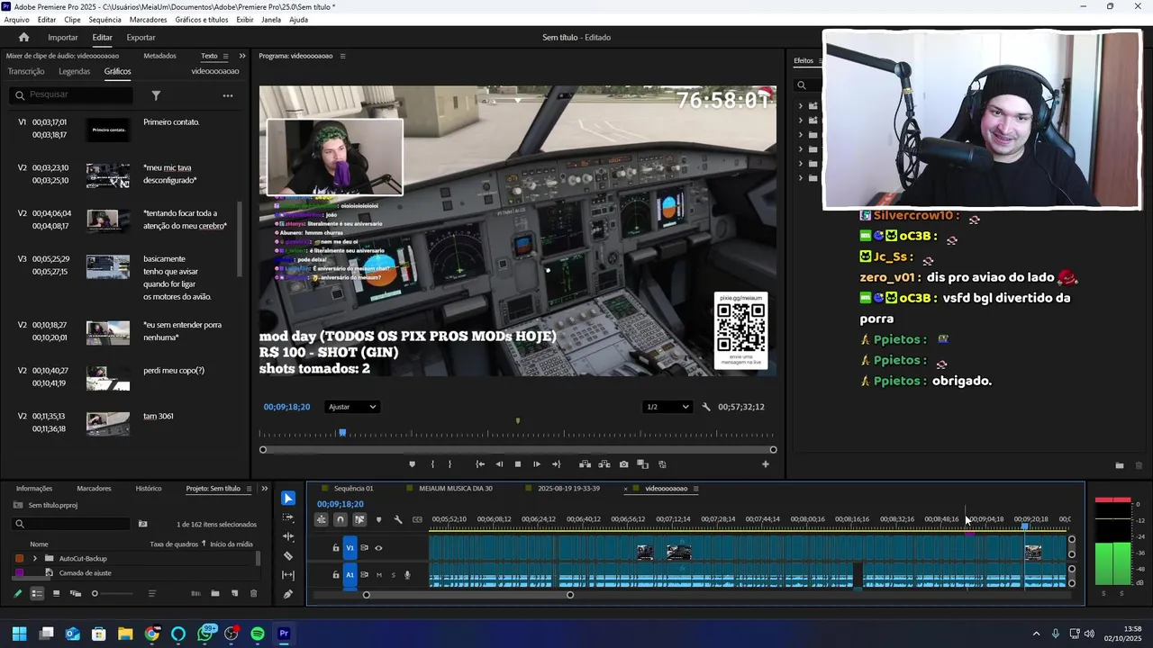Open the Arquivo menu
The image size is (1153, 648).
point(17,20)
